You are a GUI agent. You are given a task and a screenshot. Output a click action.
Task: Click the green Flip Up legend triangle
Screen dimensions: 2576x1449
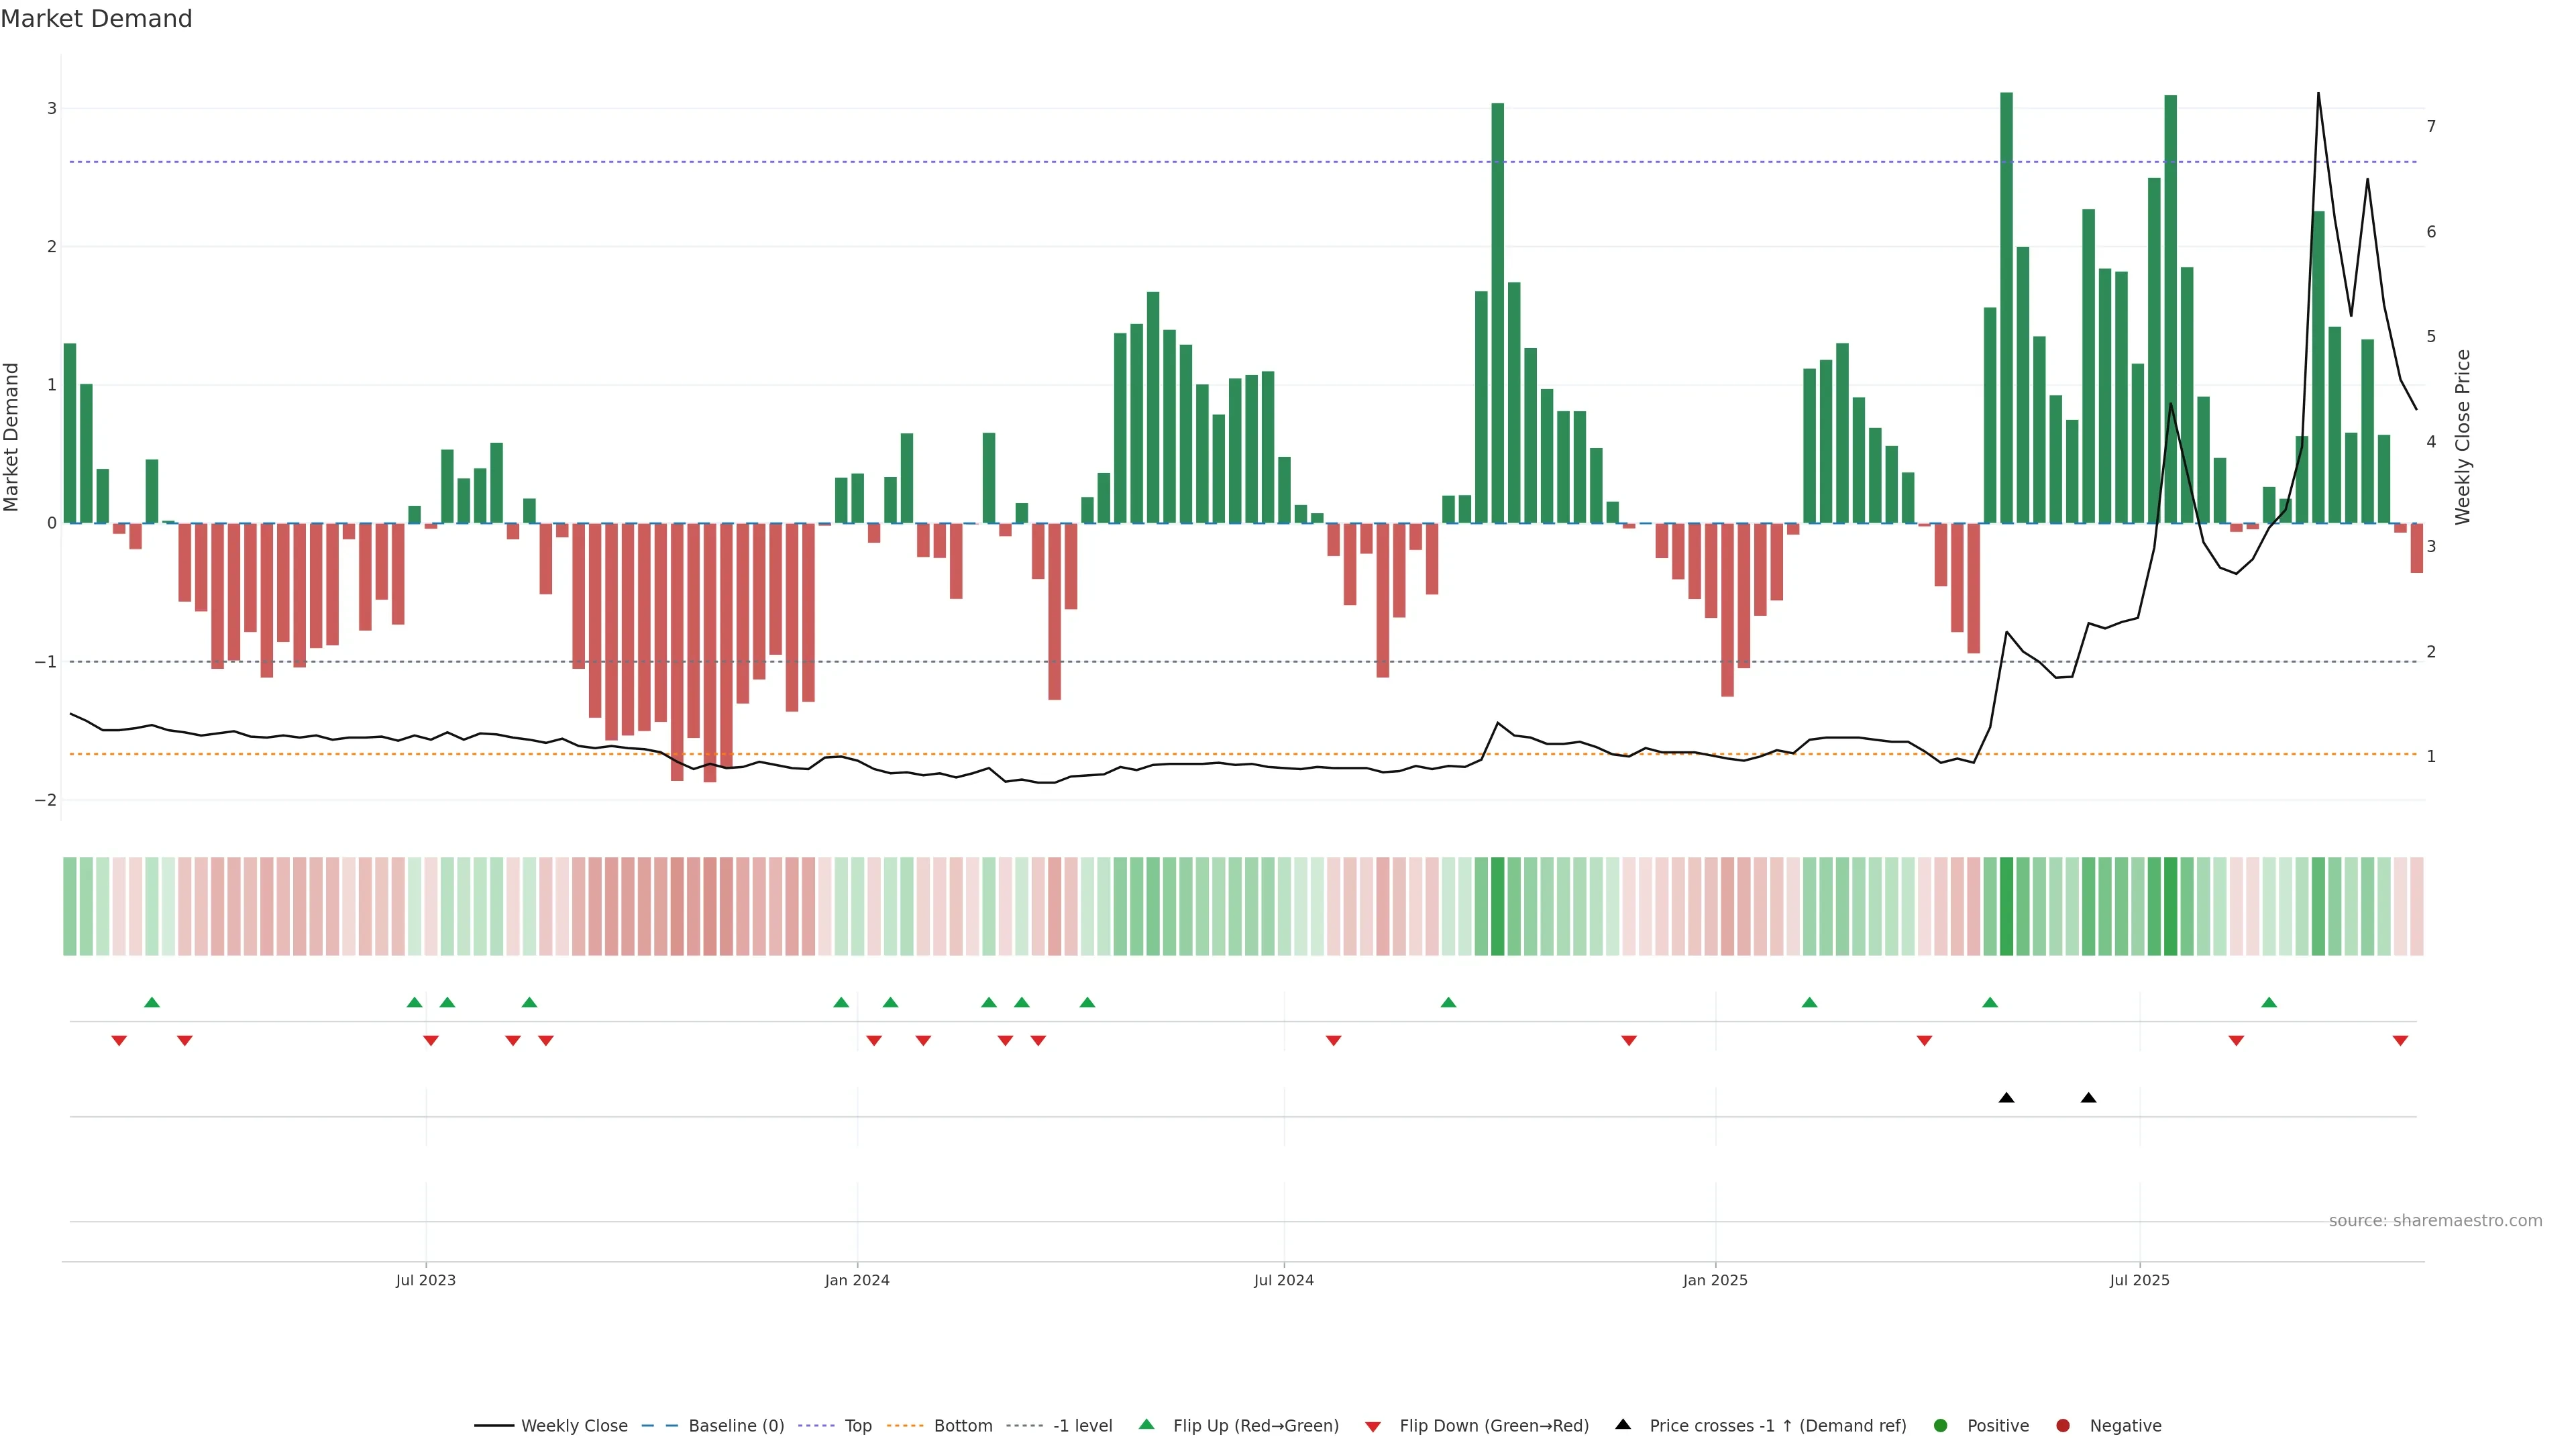click(x=1146, y=1424)
